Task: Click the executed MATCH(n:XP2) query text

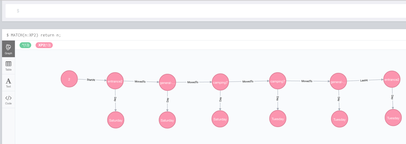Action: tap(36, 35)
